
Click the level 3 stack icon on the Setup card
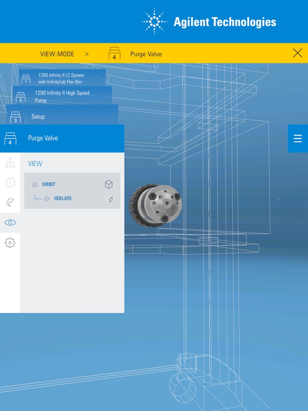(15, 117)
